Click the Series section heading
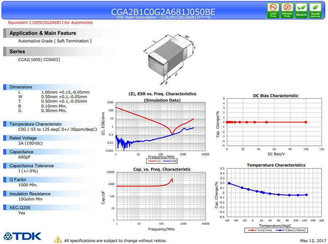Screen dimensions: 328x244 point(17,51)
